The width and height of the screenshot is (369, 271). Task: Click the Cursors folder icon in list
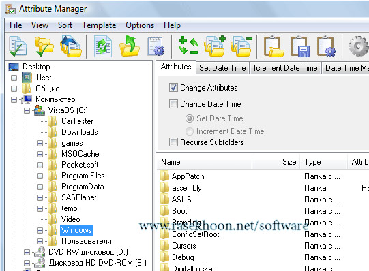(x=164, y=245)
